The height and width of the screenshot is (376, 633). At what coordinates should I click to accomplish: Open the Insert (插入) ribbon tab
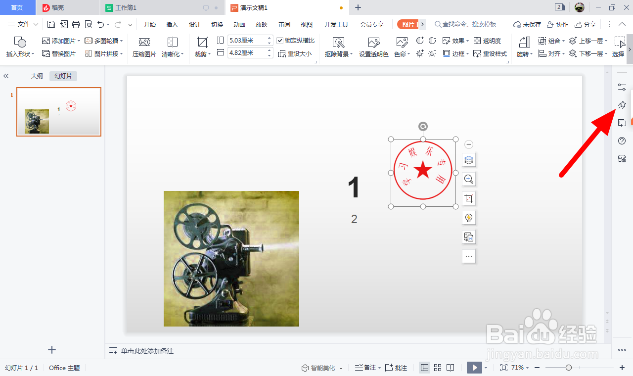[172, 24]
